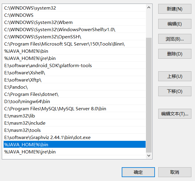Select the MySQL Server 8.0\bin entry
Viewport: 195px width, 181px height.
click(74, 109)
